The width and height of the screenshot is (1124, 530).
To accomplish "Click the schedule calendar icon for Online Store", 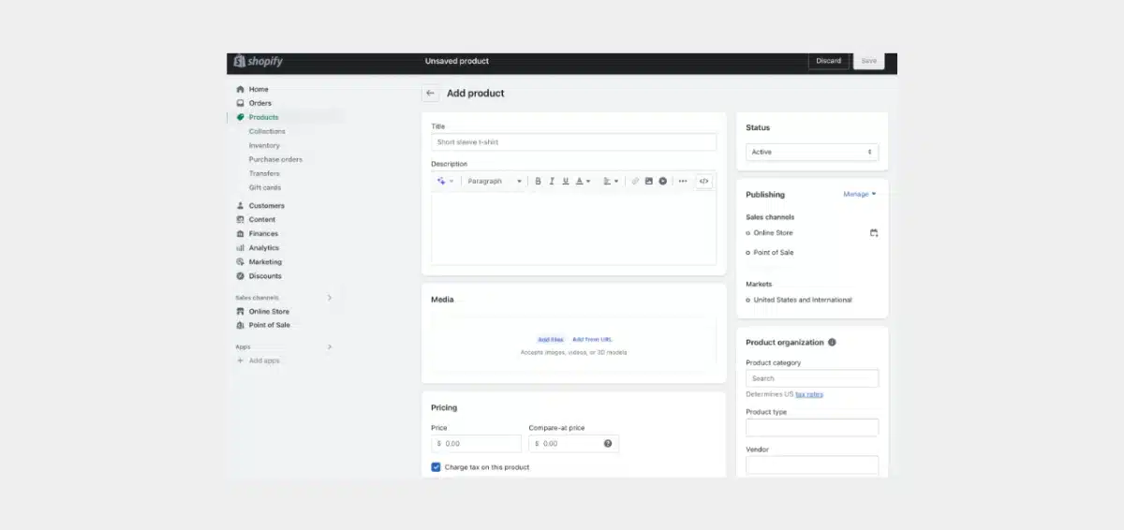I will point(874,232).
